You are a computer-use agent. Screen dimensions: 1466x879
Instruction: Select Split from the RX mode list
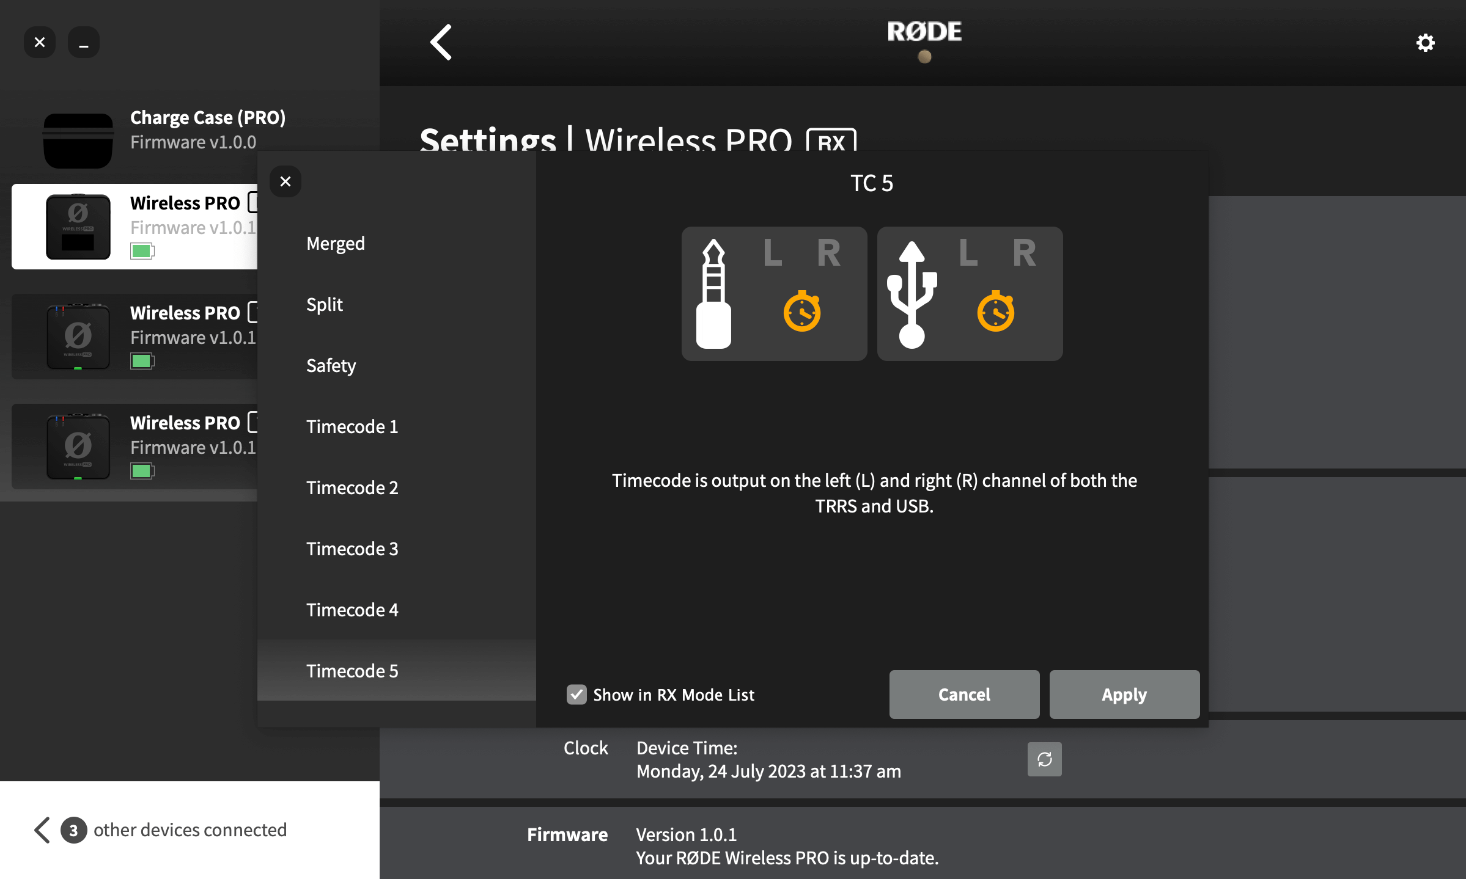point(325,304)
